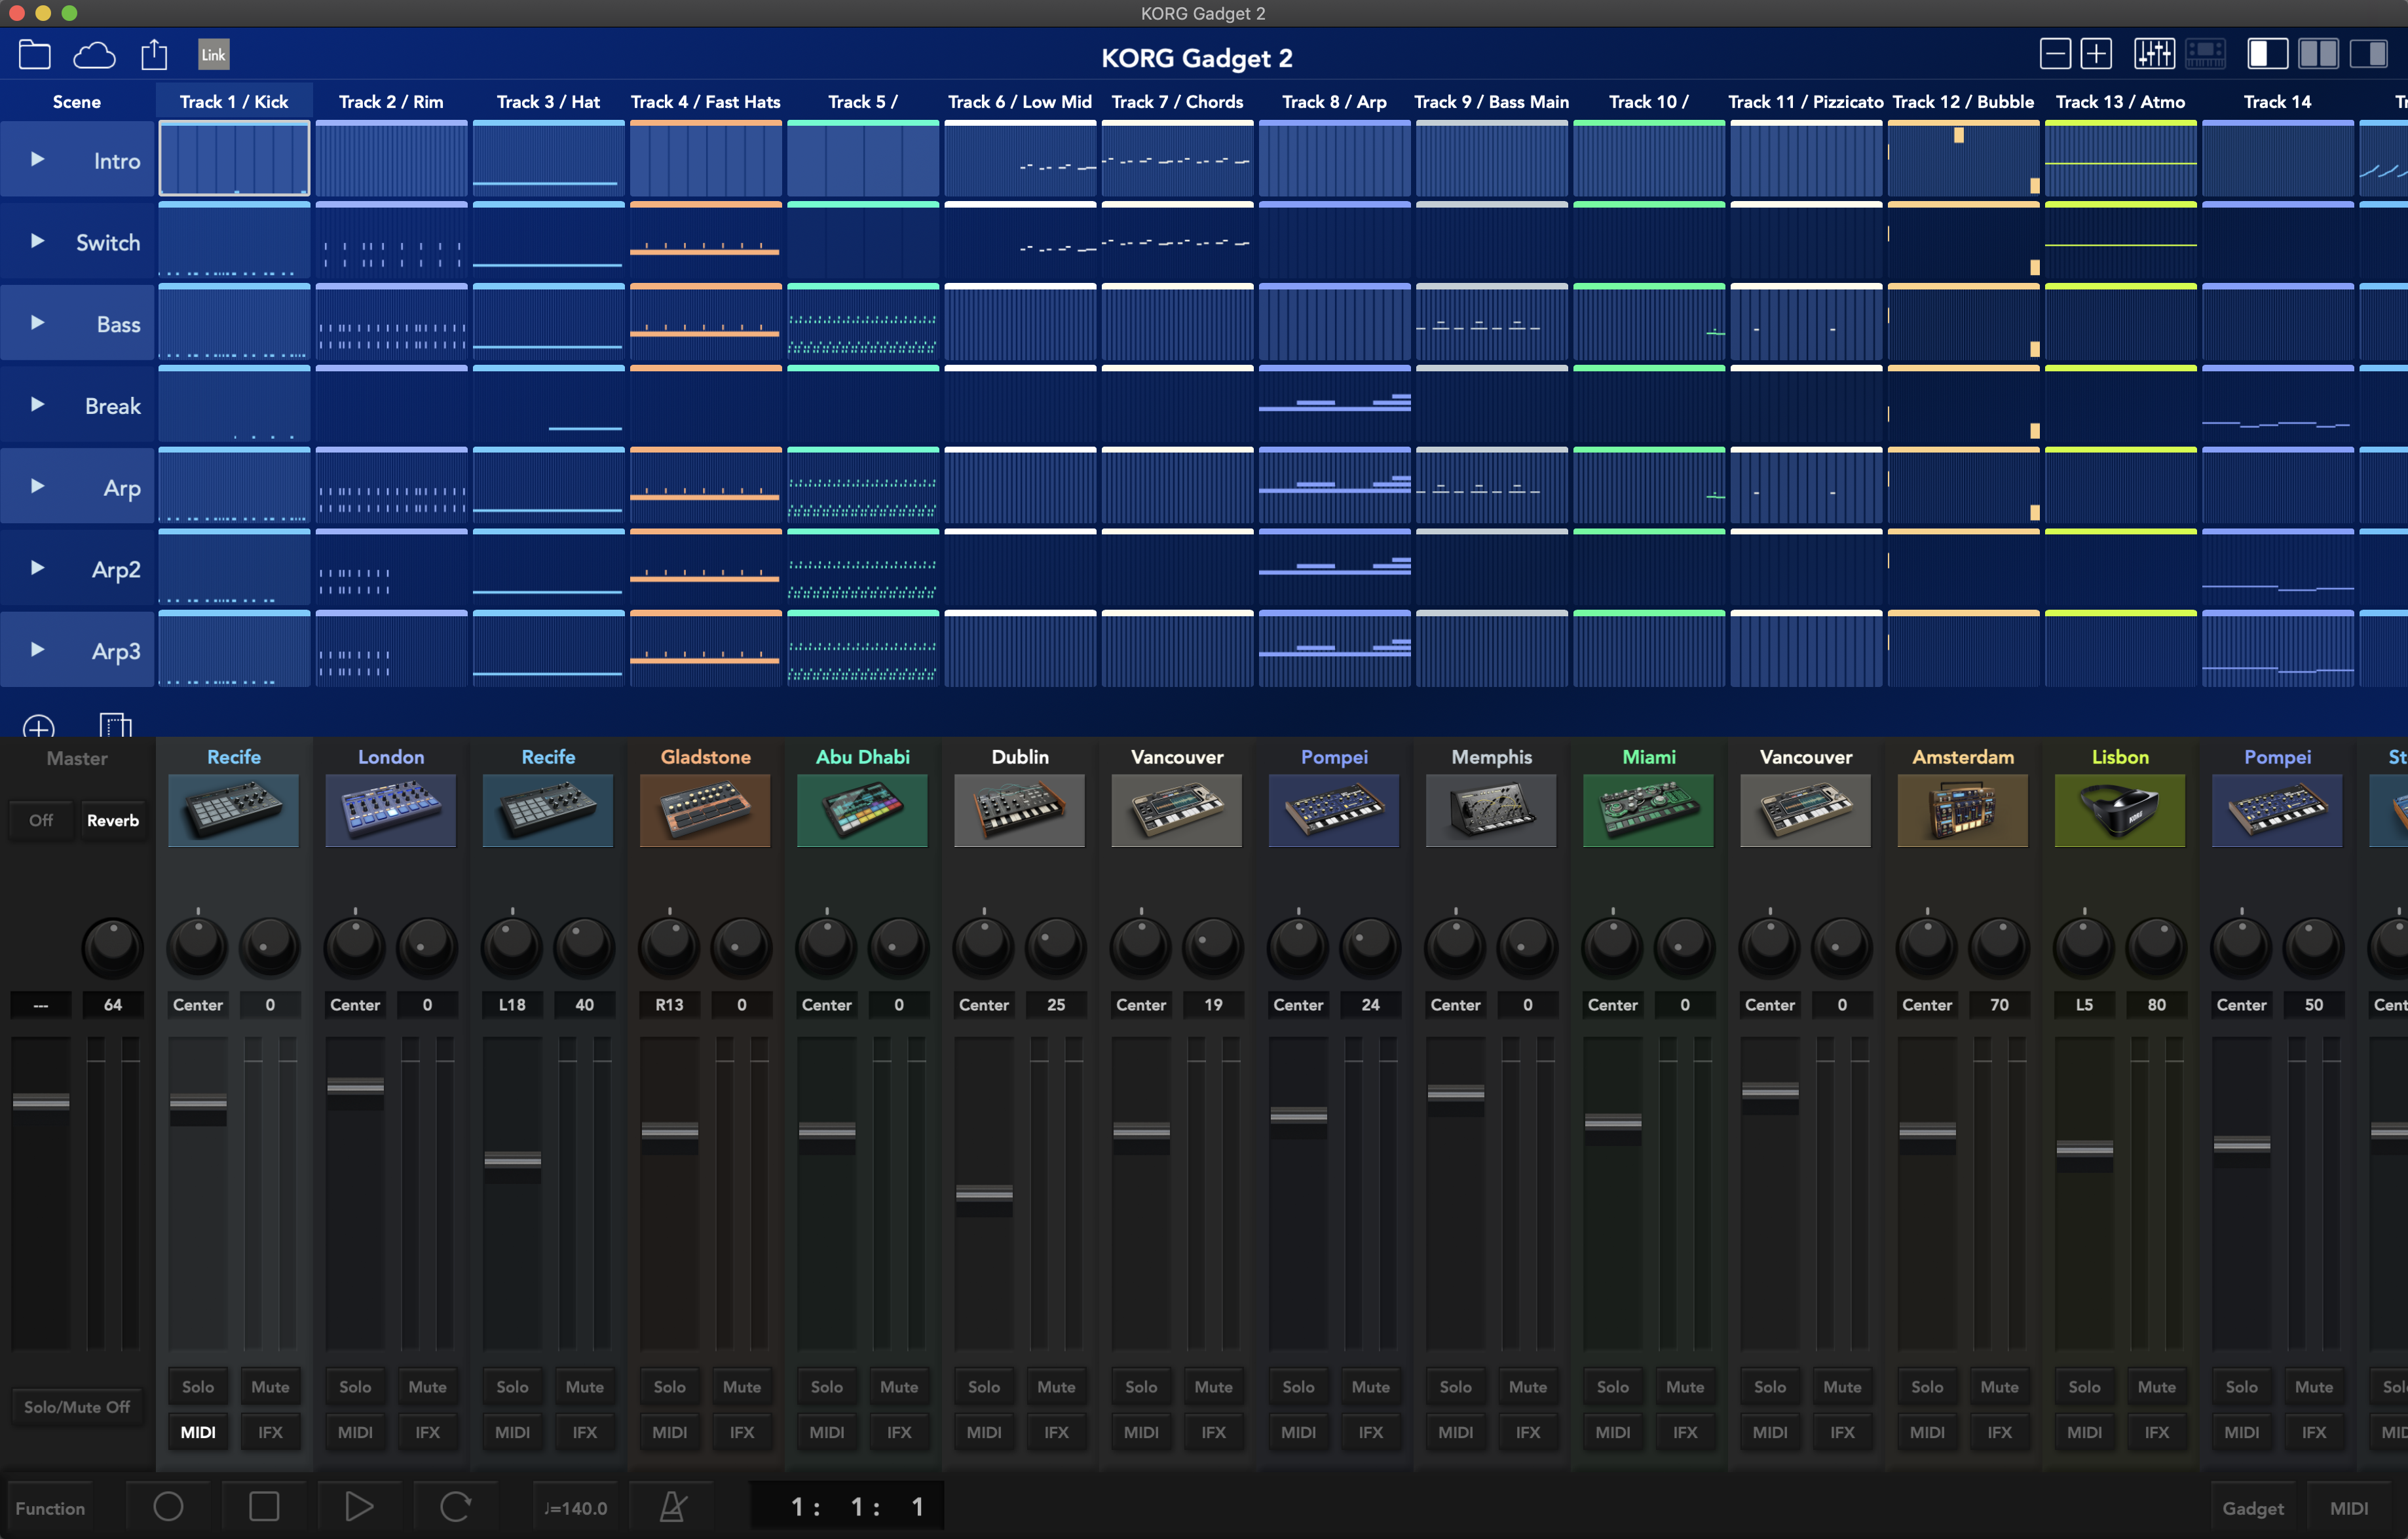This screenshot has height=1539, width=2408.
Task: Click the Lisbon pan knob
Action: 2084,947
